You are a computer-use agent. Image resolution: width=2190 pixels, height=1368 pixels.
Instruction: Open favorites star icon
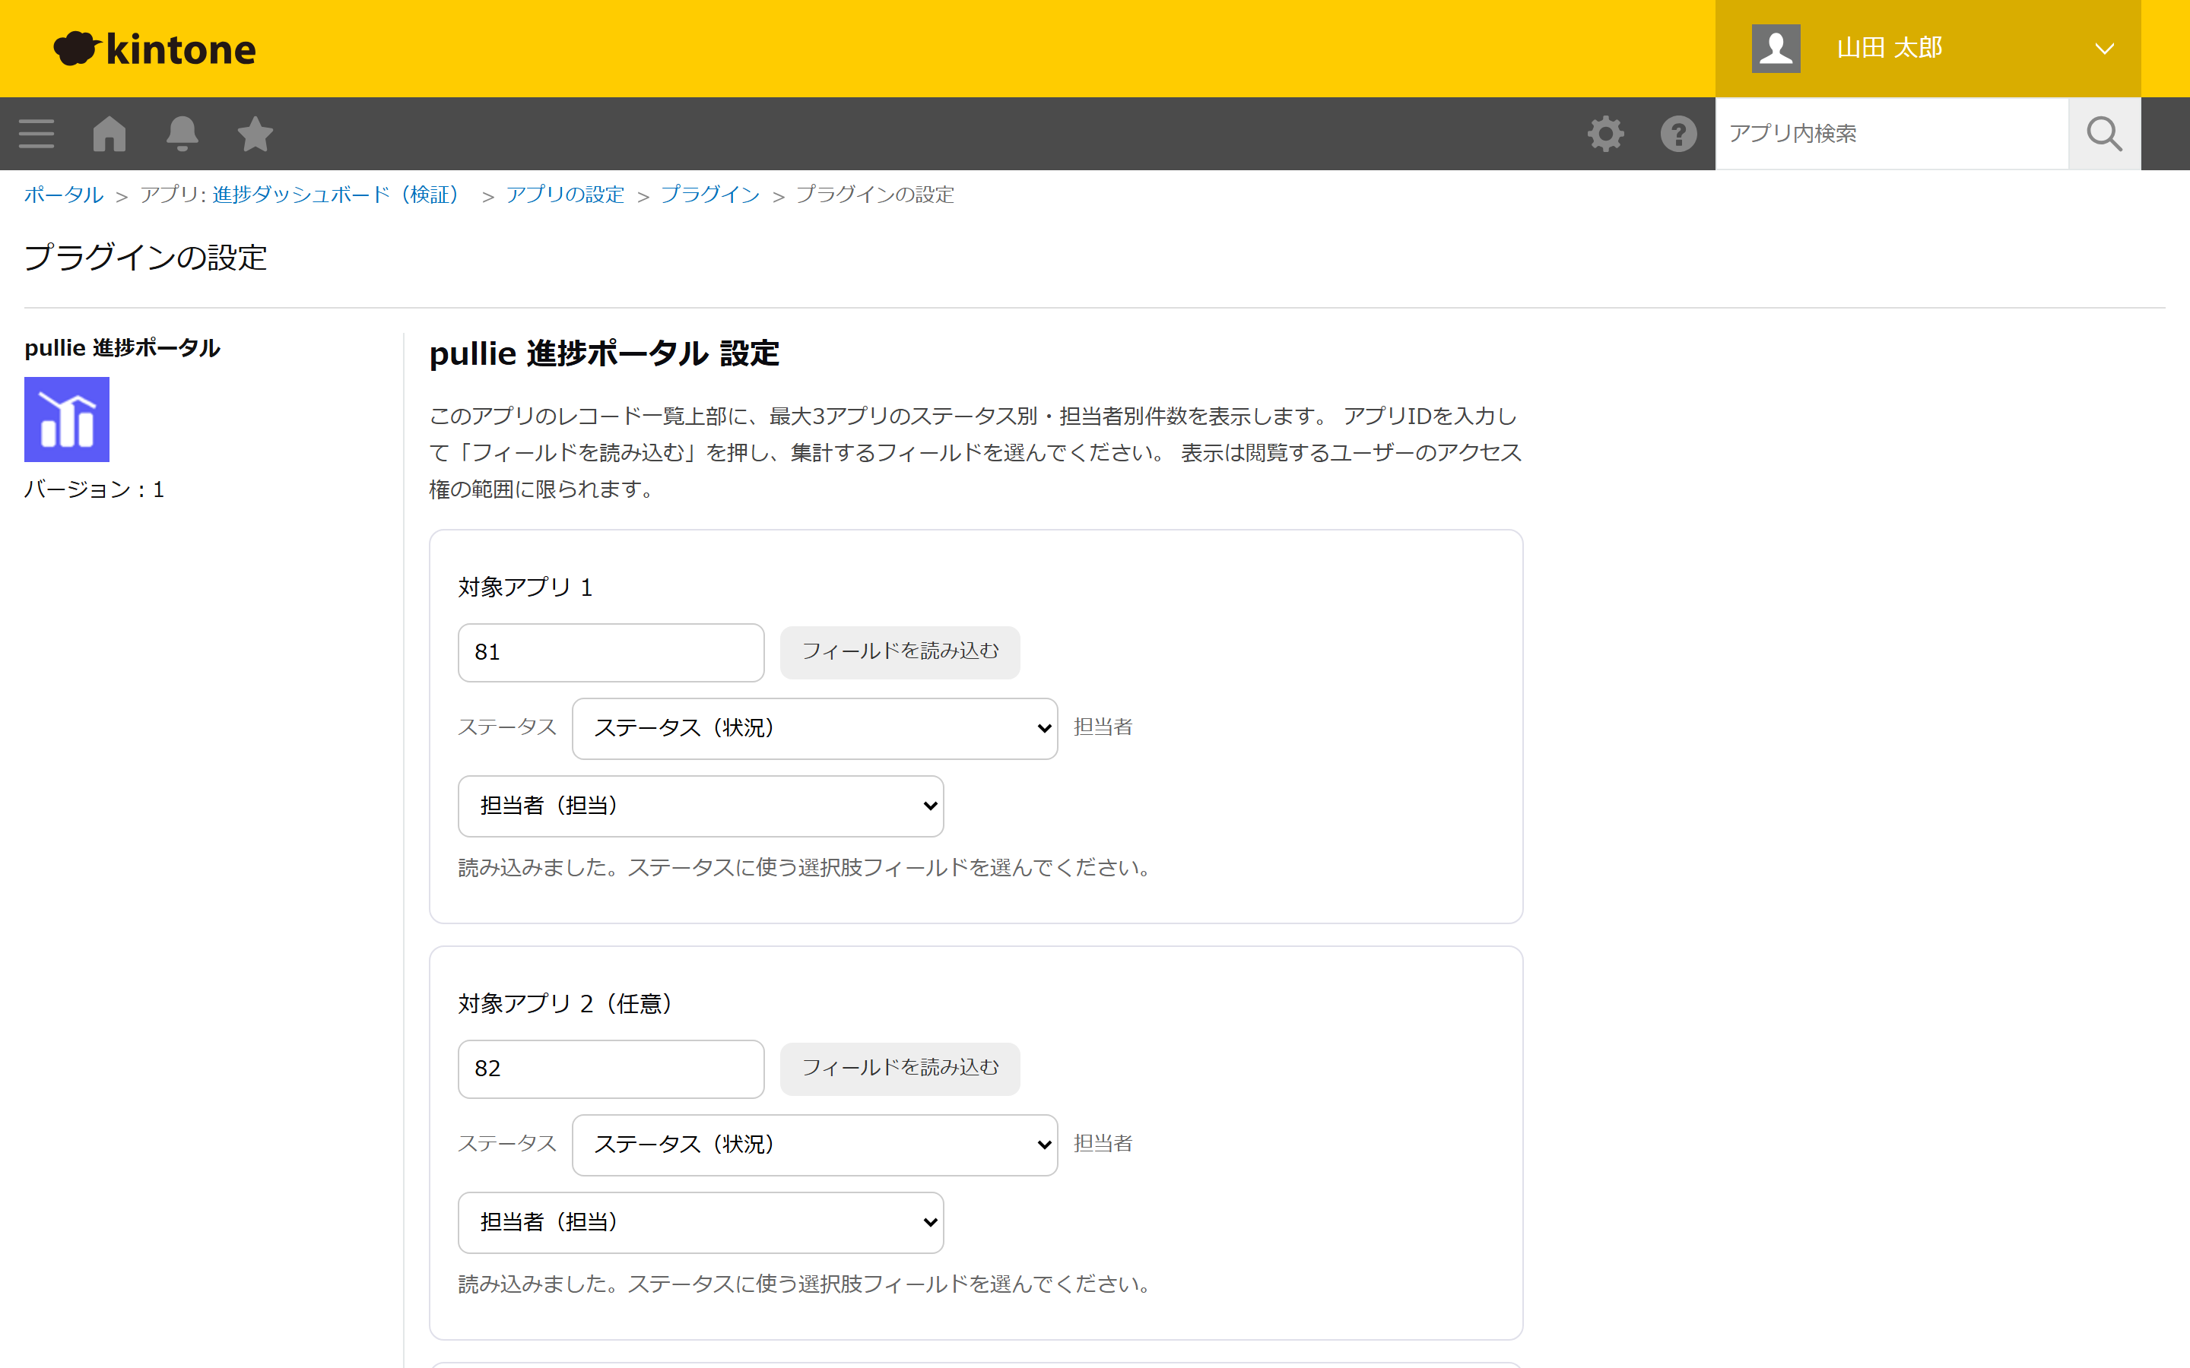click(255, 134)
